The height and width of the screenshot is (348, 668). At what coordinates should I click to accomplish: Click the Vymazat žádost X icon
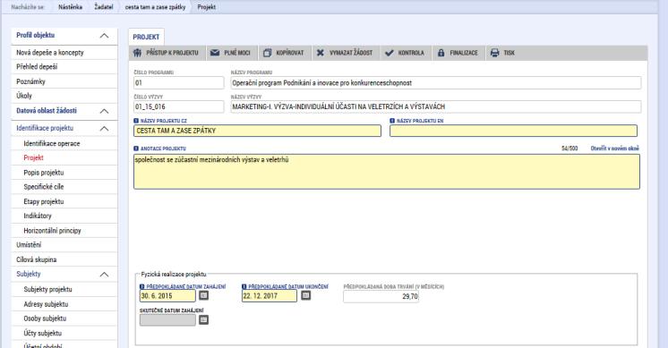[321, 53]
